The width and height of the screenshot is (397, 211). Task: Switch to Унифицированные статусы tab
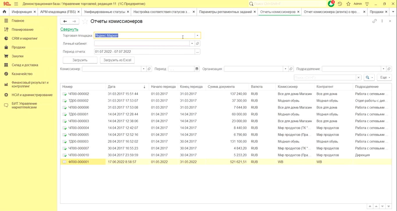pos(104,12)
